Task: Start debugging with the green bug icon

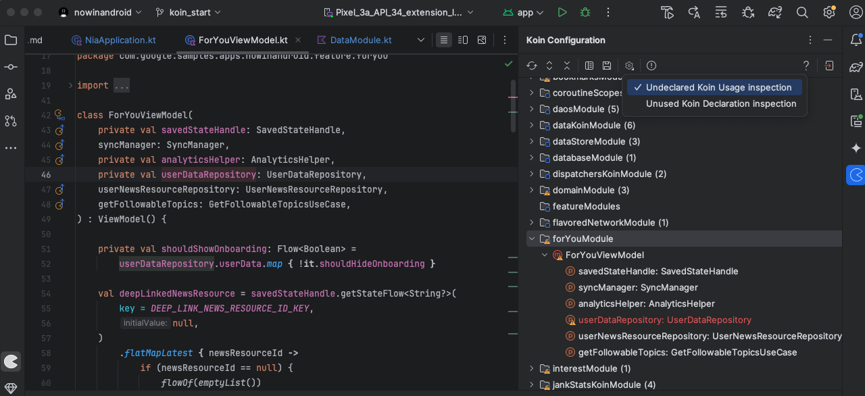Action: click(x=585, y=12)
